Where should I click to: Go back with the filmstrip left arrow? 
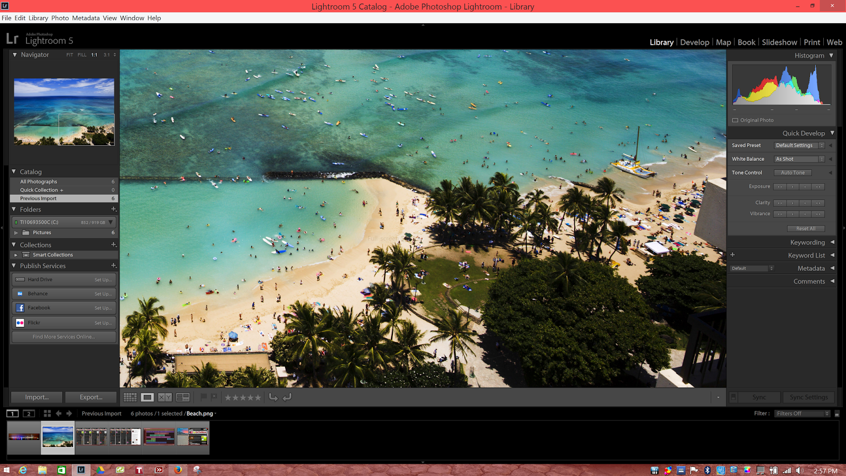coord(59,414)
